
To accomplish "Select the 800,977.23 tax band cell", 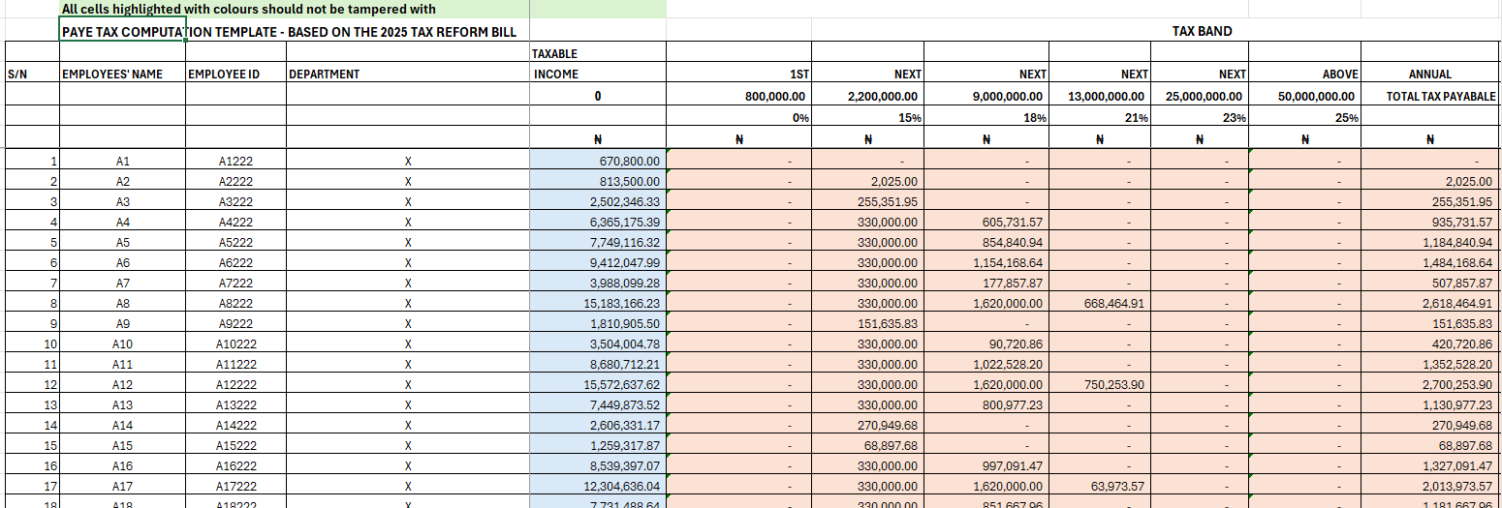I will (x=986, y=404).
